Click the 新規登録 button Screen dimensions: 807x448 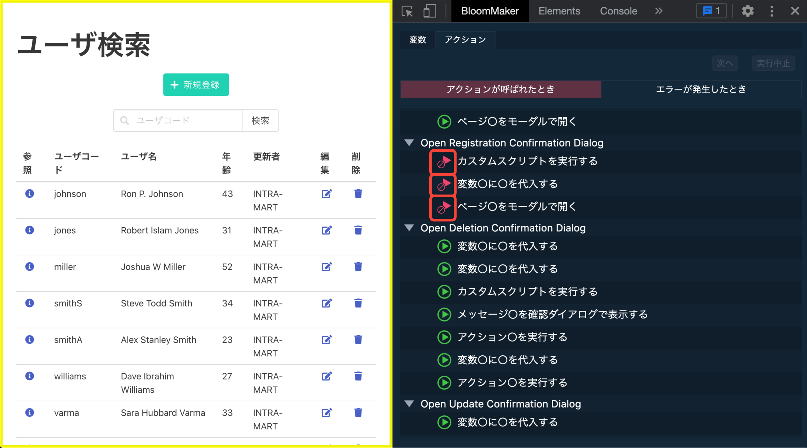point(196,84)
